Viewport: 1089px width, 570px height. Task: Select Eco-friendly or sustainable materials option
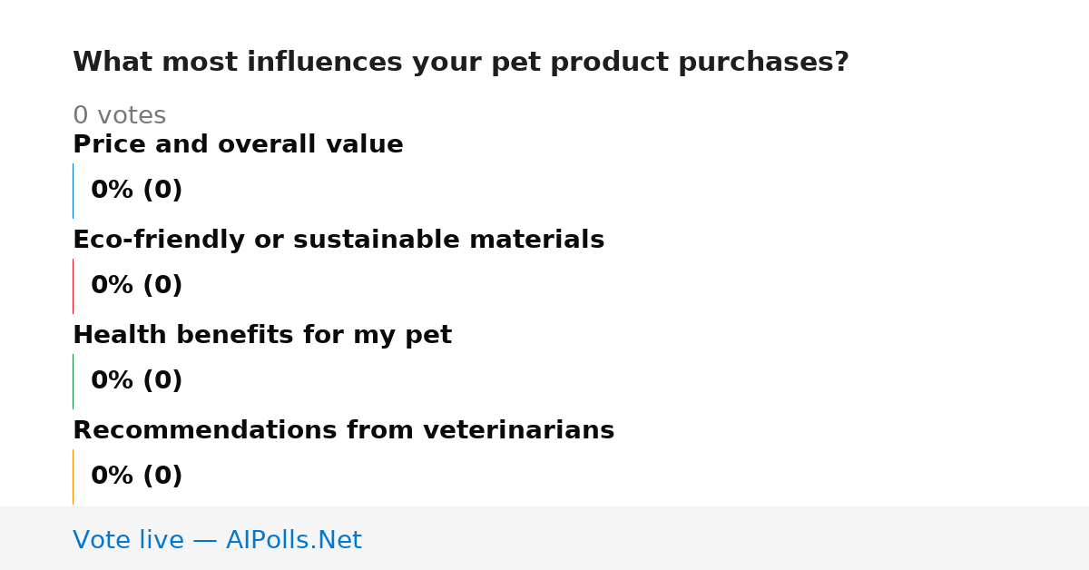tap(338, 240)
